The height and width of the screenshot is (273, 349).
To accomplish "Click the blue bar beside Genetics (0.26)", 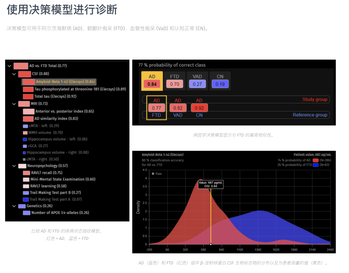I will coord(22,206).
